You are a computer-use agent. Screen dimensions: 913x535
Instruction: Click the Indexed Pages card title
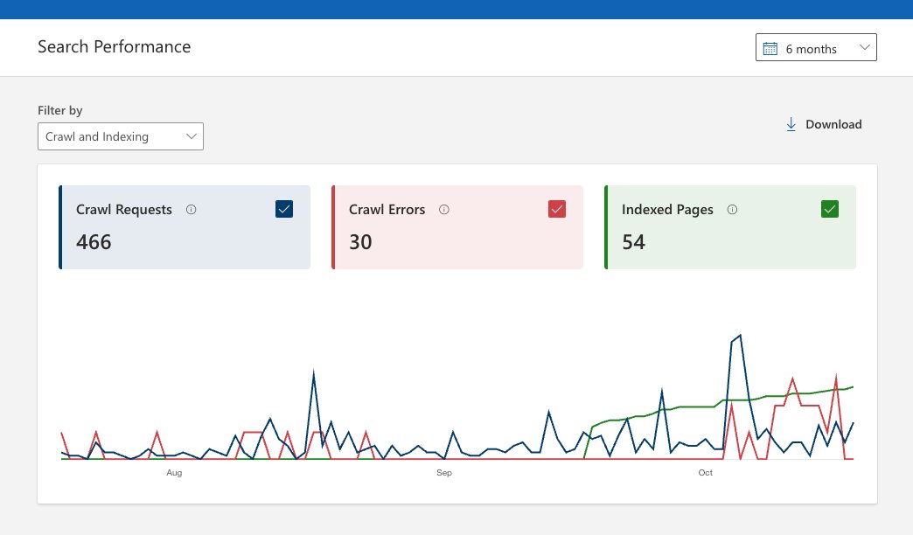(667, 210)
